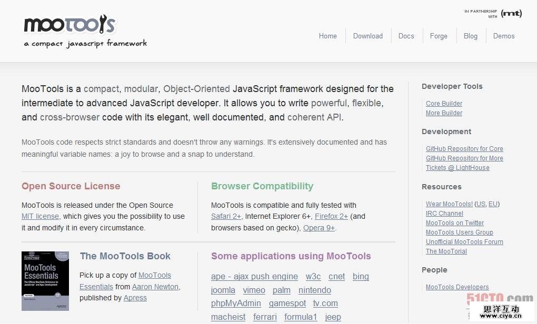Open the Demos navigation item
This screenshot has width=537, height=324.
504,36
